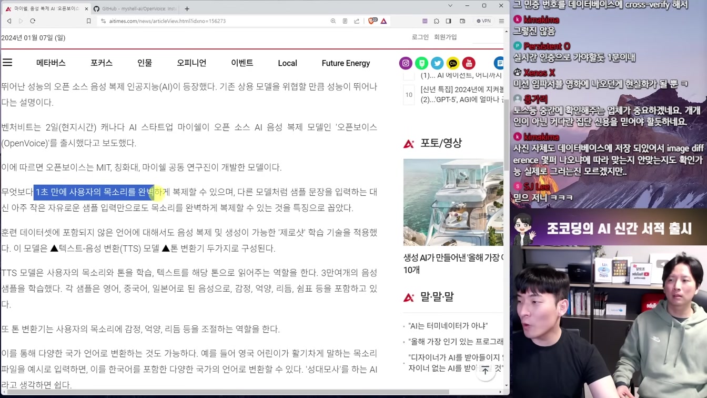Close the aitimes article tab
The height and width of the screenshot is (398, 707).
point(87,8)
